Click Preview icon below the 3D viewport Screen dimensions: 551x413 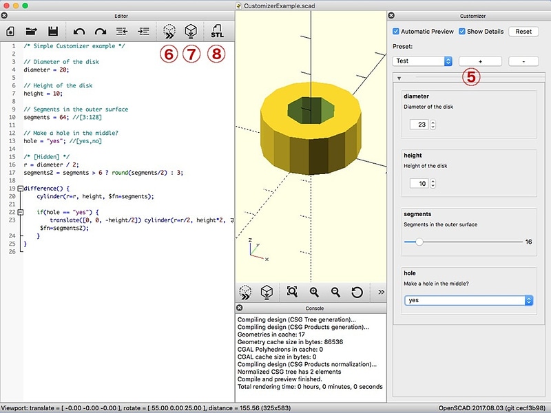246,292
